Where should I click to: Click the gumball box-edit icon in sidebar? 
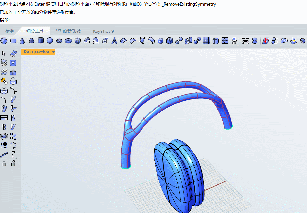(4, 136)
